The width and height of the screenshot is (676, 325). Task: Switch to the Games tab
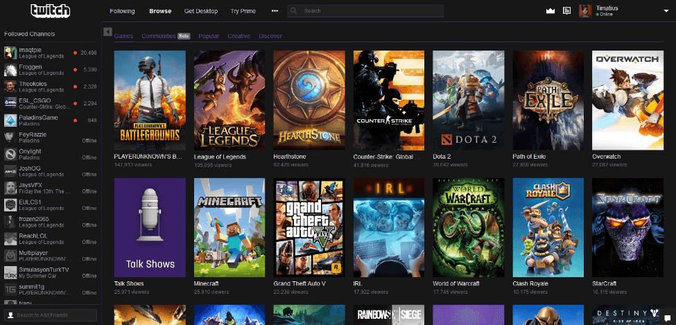123,36
